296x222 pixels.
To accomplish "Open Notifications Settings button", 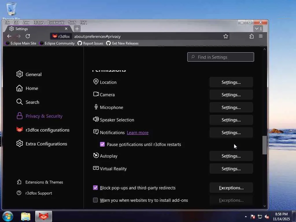I will tap(231, 132).
